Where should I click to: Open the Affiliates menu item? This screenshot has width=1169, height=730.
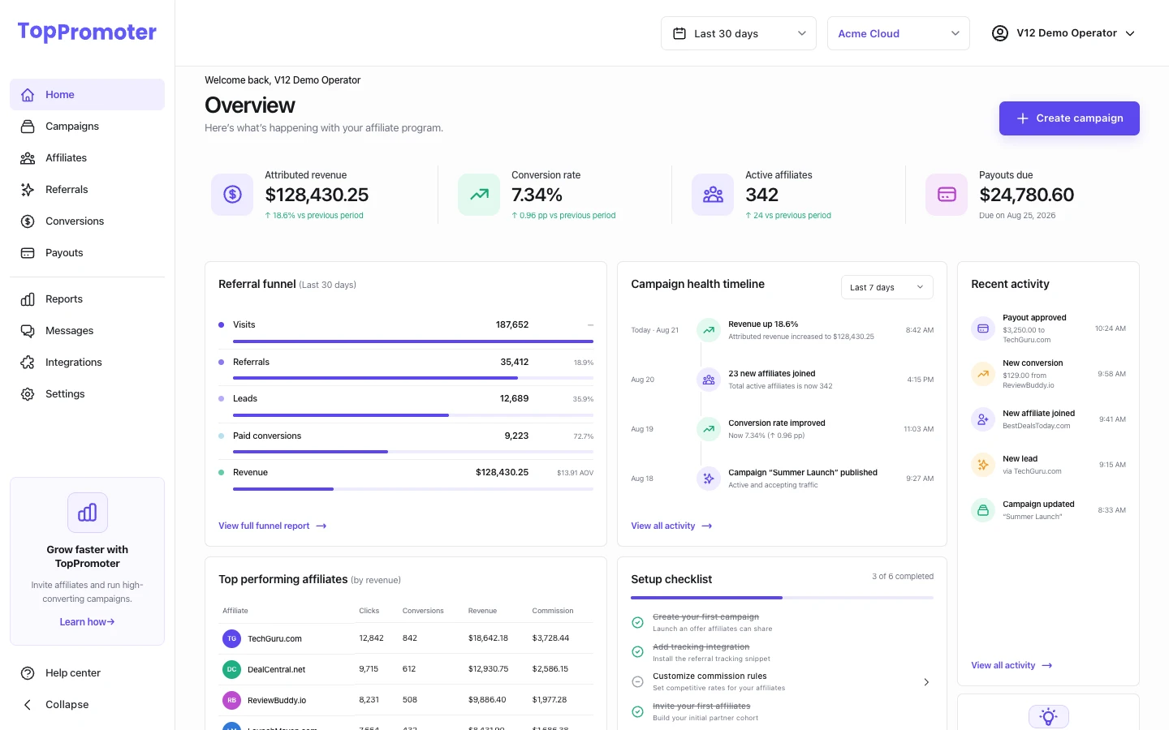[88, 158]
